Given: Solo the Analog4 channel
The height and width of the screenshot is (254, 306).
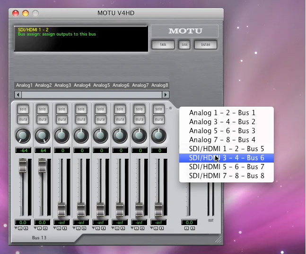Looking at the screenshot, I should [x=81, y=109].
